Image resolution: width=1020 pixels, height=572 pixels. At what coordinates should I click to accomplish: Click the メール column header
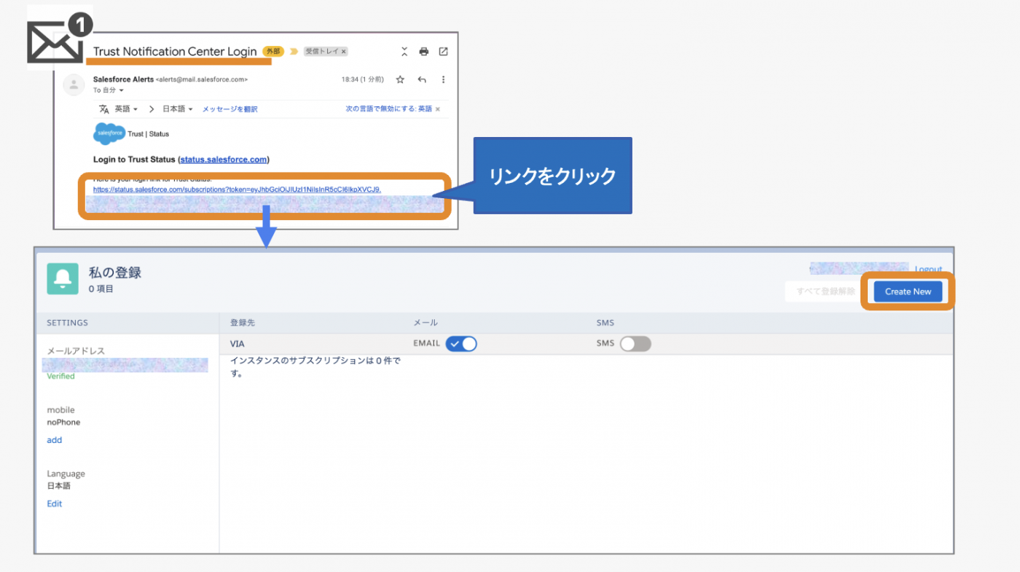point(425,322)
